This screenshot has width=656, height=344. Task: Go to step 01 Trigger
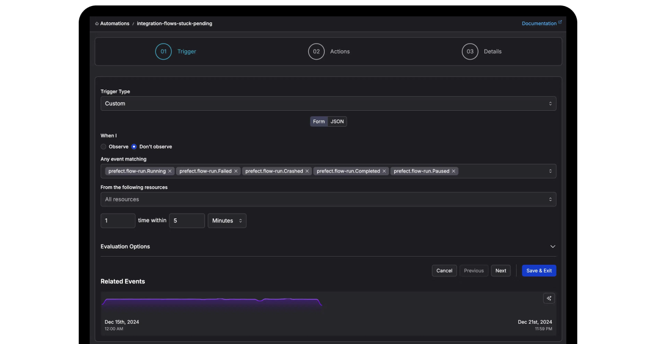[x=176, y=51]
